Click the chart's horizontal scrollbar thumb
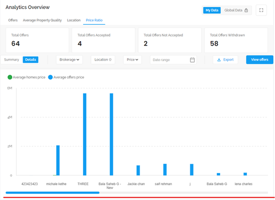The width and height of the screenshot is (275, 200). click(53, 193)
